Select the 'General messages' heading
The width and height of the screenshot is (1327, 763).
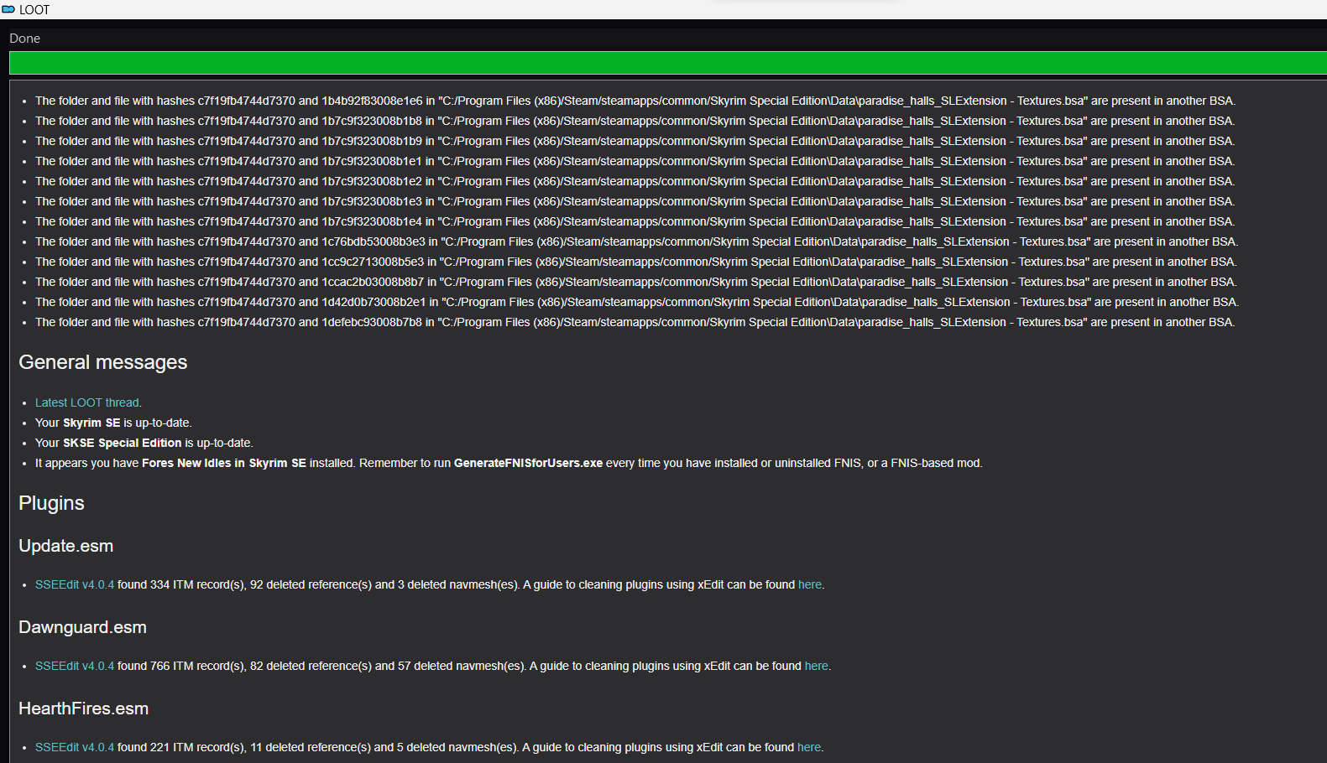(103, 362)
